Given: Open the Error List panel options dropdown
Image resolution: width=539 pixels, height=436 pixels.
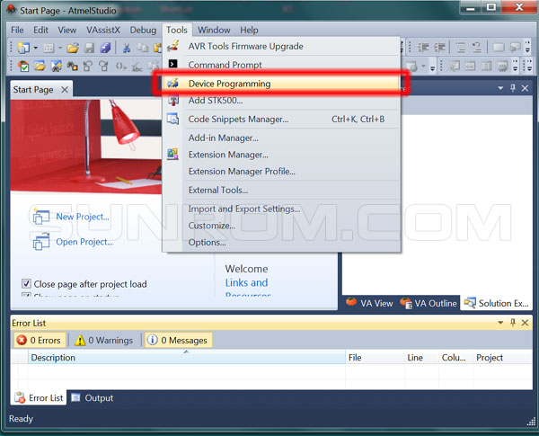Looking at the screenshot, I should click(500, 322).
